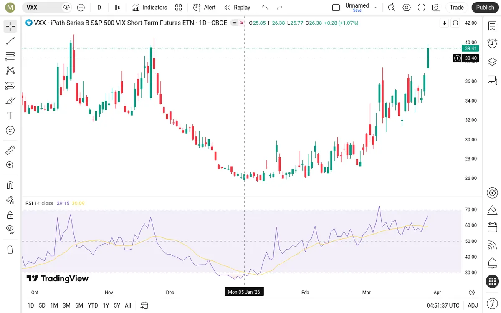Open the notifications bell icon
This screenshot has width=501, height=313.
coord(492,263)
